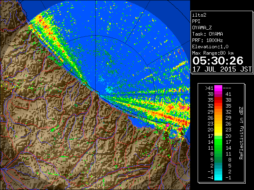The image size is (254, 190).
Task: Pick the red 35–38 dBZ legend swatch
Action: pyautogui.click(x=218, y=100)
